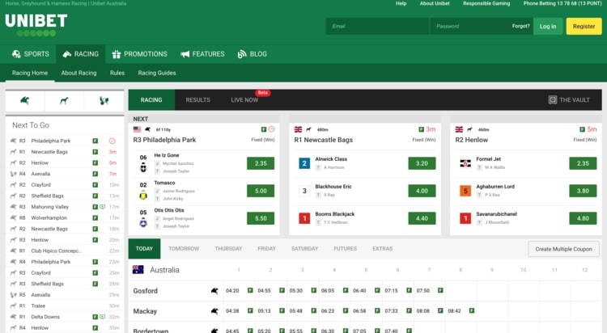The height and width of the screenshot is (333, 607).
Task: Bet on Alnwick Class at 3.20
Action: pyautogui.click(x=422, y=163)
